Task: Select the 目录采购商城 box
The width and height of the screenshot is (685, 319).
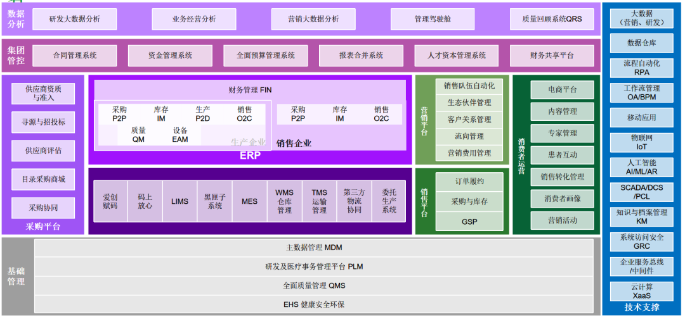Action: click(43, 179)
